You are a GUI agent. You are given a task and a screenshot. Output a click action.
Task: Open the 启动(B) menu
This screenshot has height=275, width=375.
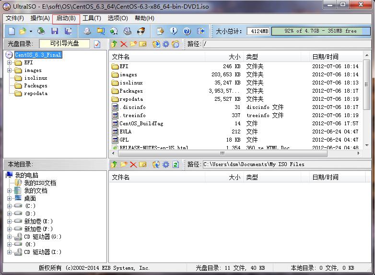tap(66, 18)
